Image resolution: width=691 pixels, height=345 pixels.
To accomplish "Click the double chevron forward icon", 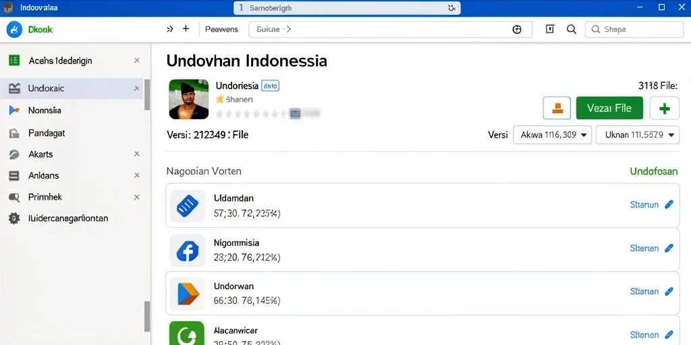I will (170, 30).
